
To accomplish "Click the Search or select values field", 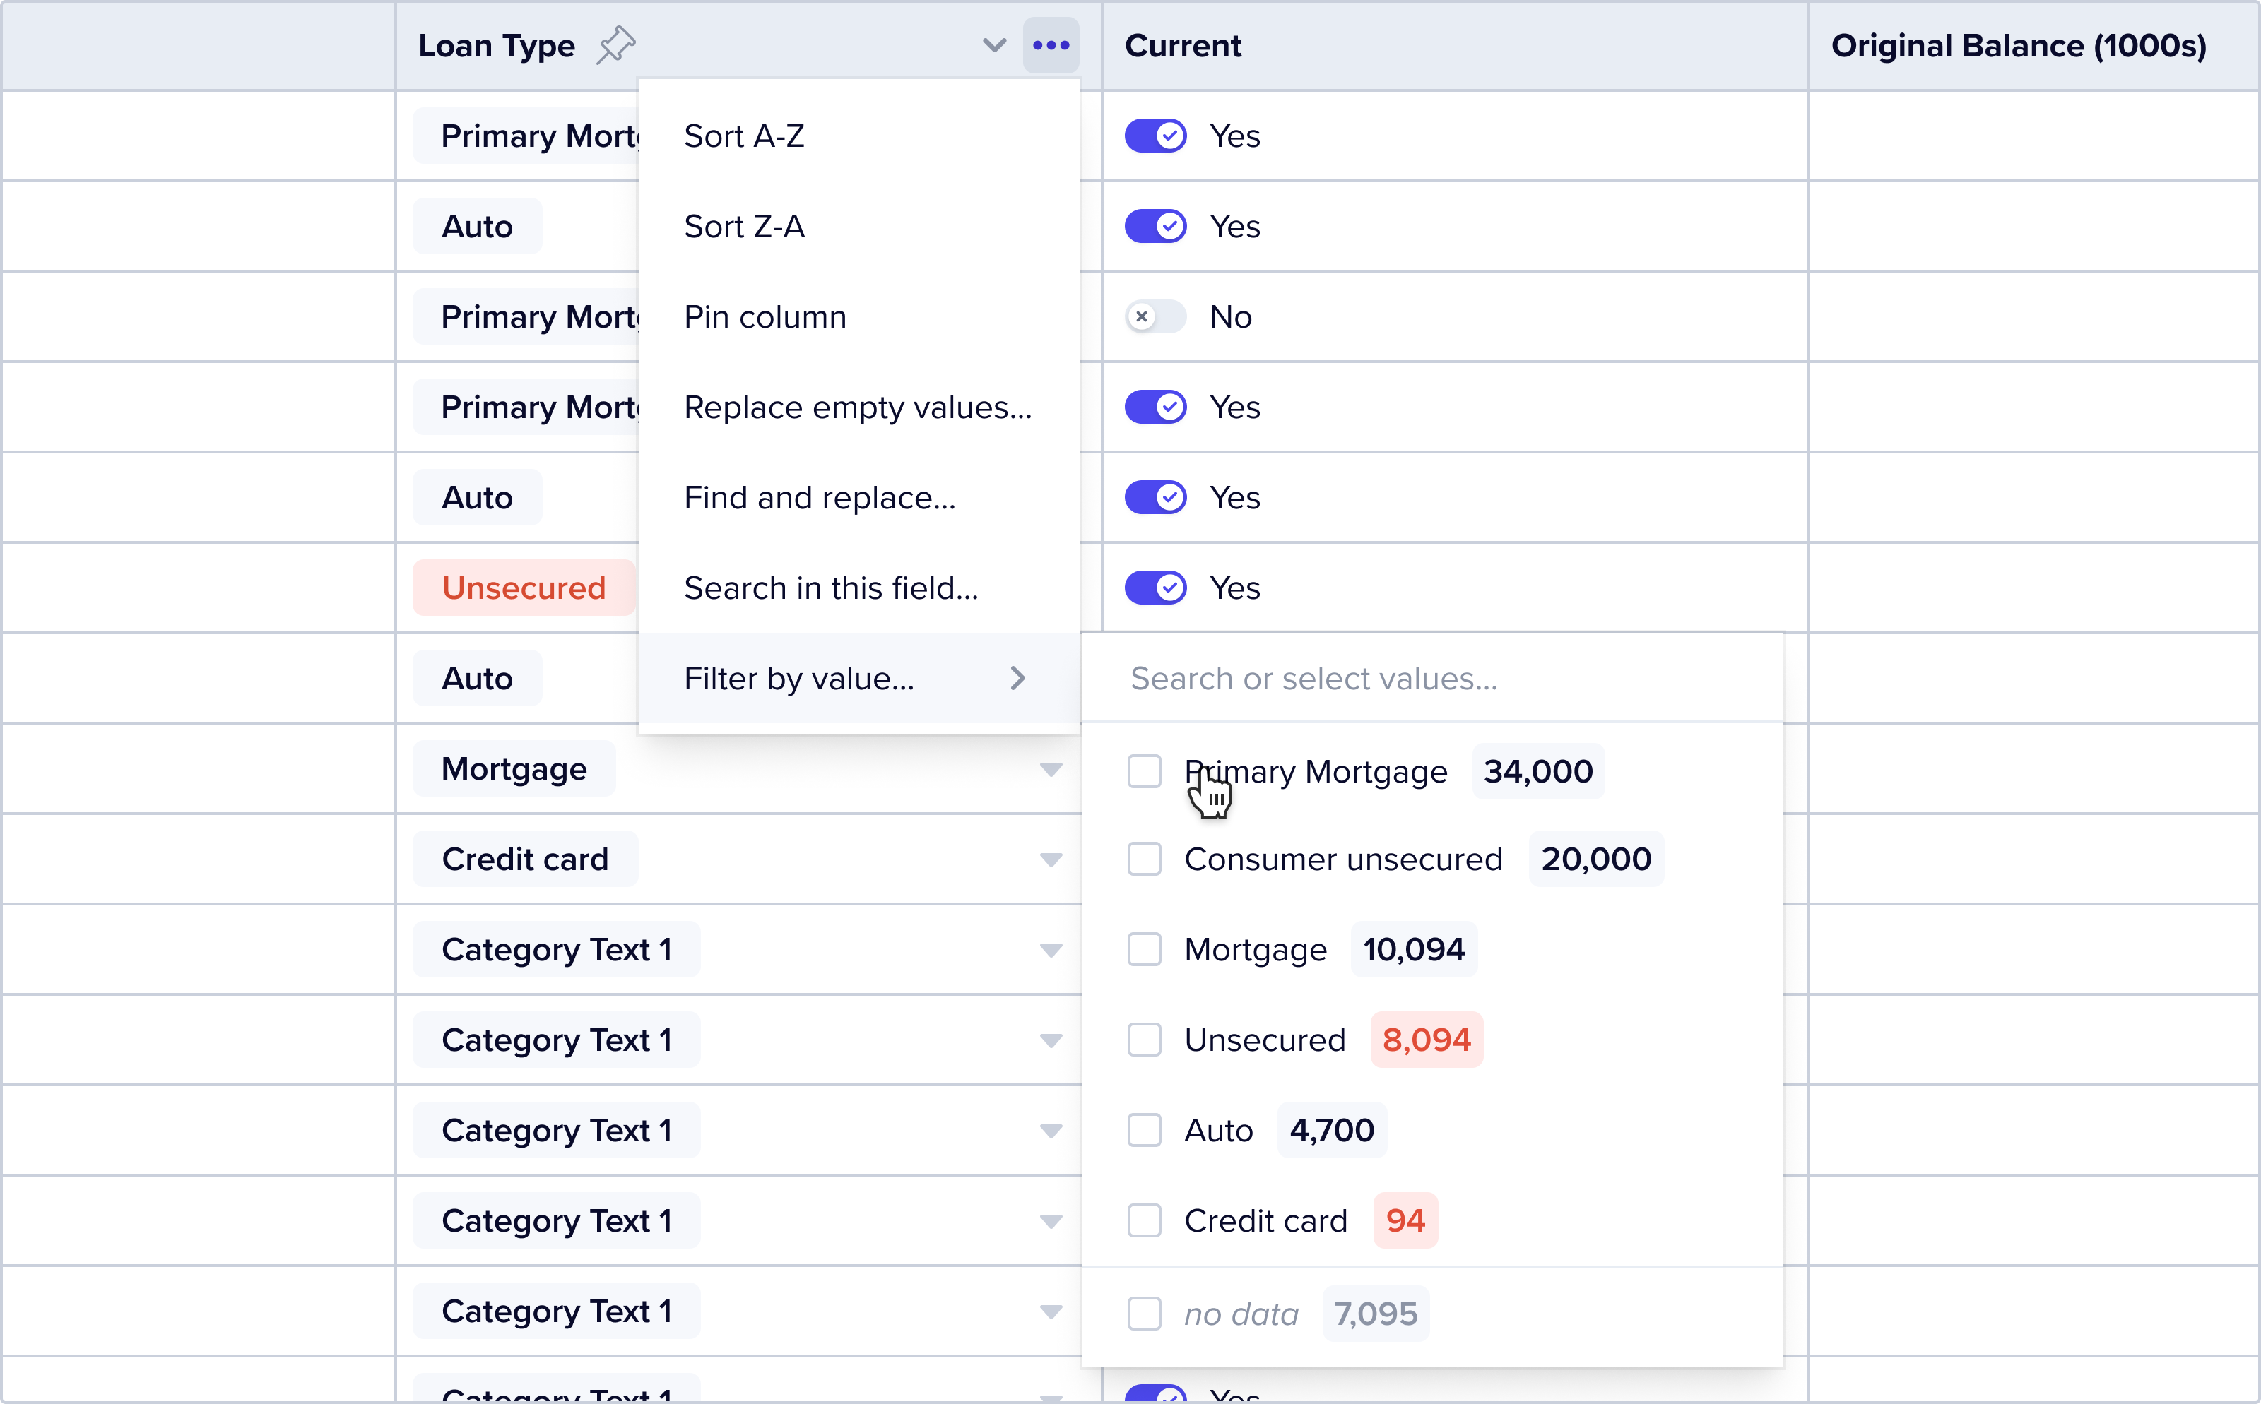I will point(1431,678).
